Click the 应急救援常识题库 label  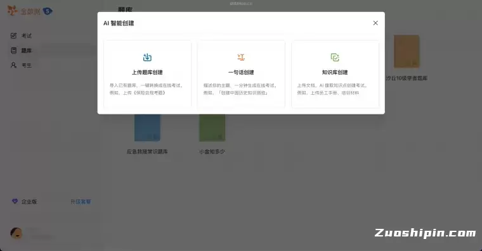click(x=147, y=151)
